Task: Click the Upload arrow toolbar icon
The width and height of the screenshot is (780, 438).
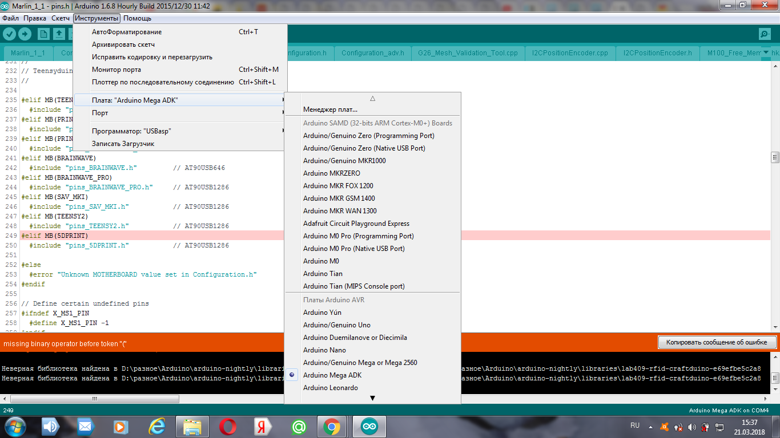Action: point(25,34)
